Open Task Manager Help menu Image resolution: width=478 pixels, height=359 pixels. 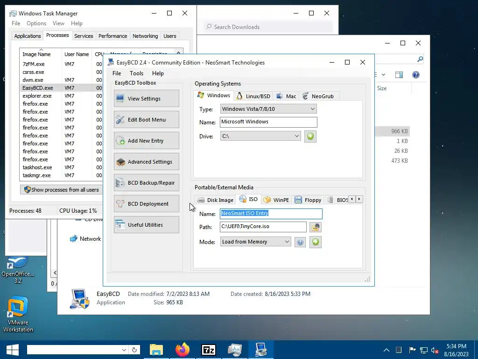[x=77, y=23]
